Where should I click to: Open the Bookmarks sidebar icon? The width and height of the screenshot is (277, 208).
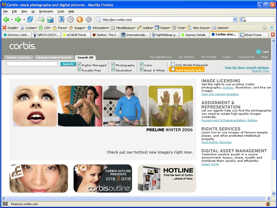click(x=61, y=19)
